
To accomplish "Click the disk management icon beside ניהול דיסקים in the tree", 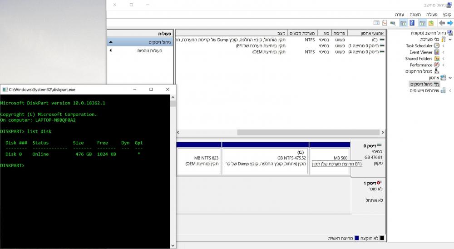I will [436, 84].
